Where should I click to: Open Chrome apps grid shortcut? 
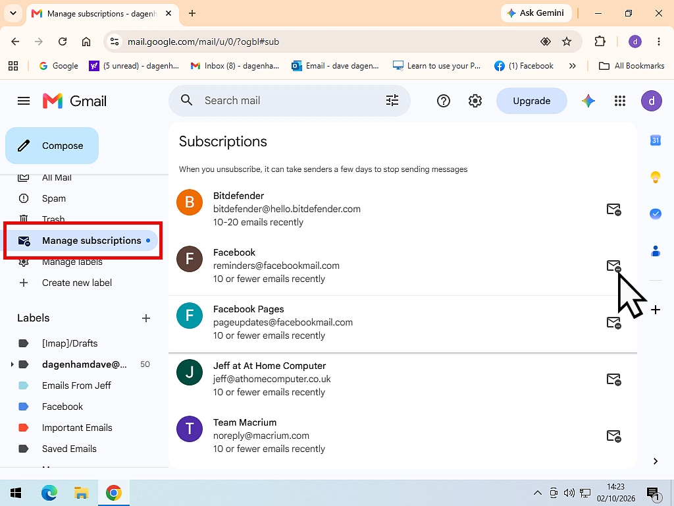tap(13, 66)
